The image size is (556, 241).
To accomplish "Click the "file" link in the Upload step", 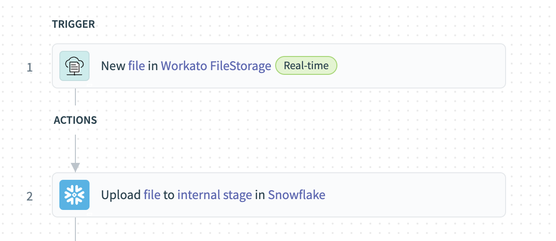I will [x=152, y=195].
